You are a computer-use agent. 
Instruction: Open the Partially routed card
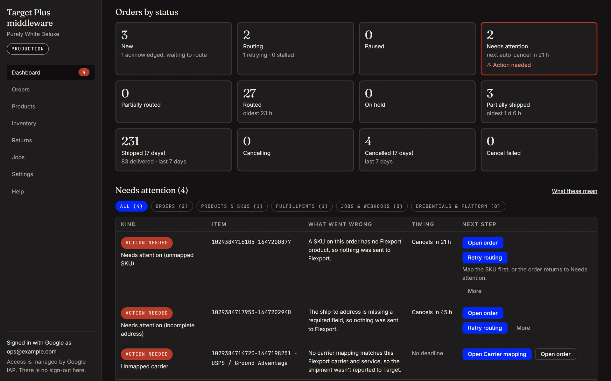coord(174,102)
